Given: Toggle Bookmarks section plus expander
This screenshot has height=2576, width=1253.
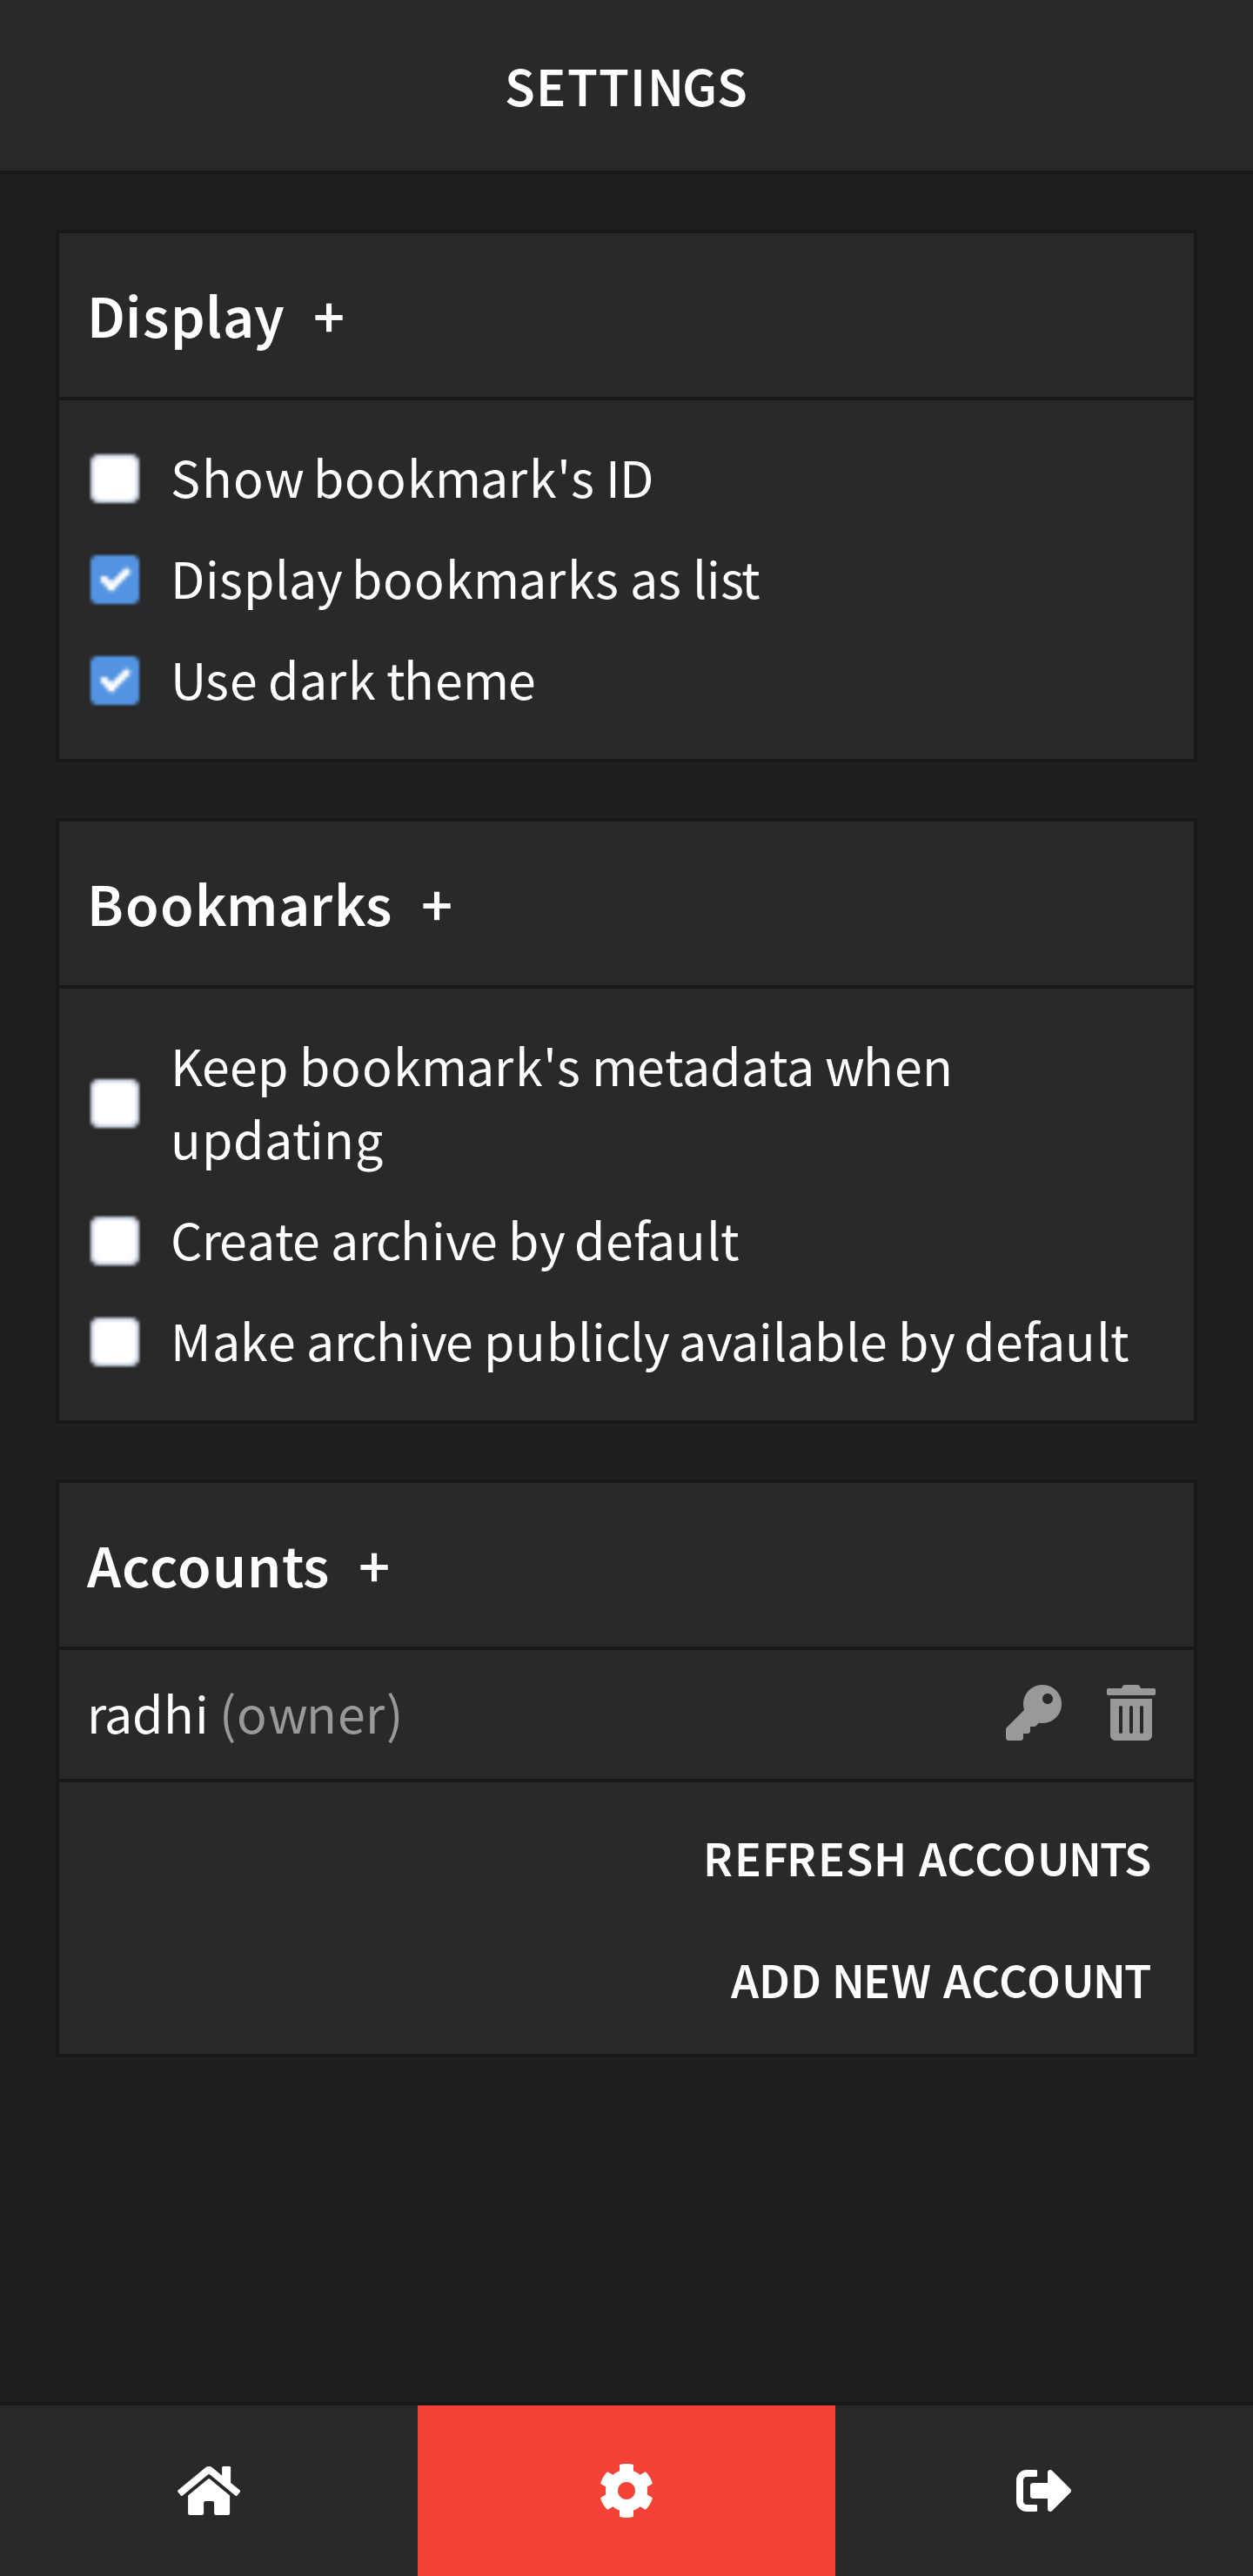Looking at the screenshot, I should tap(437, 907).
